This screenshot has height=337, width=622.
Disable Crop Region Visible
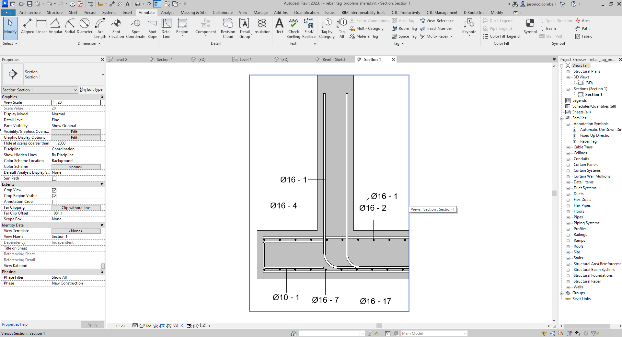click(x=54, y=196)
